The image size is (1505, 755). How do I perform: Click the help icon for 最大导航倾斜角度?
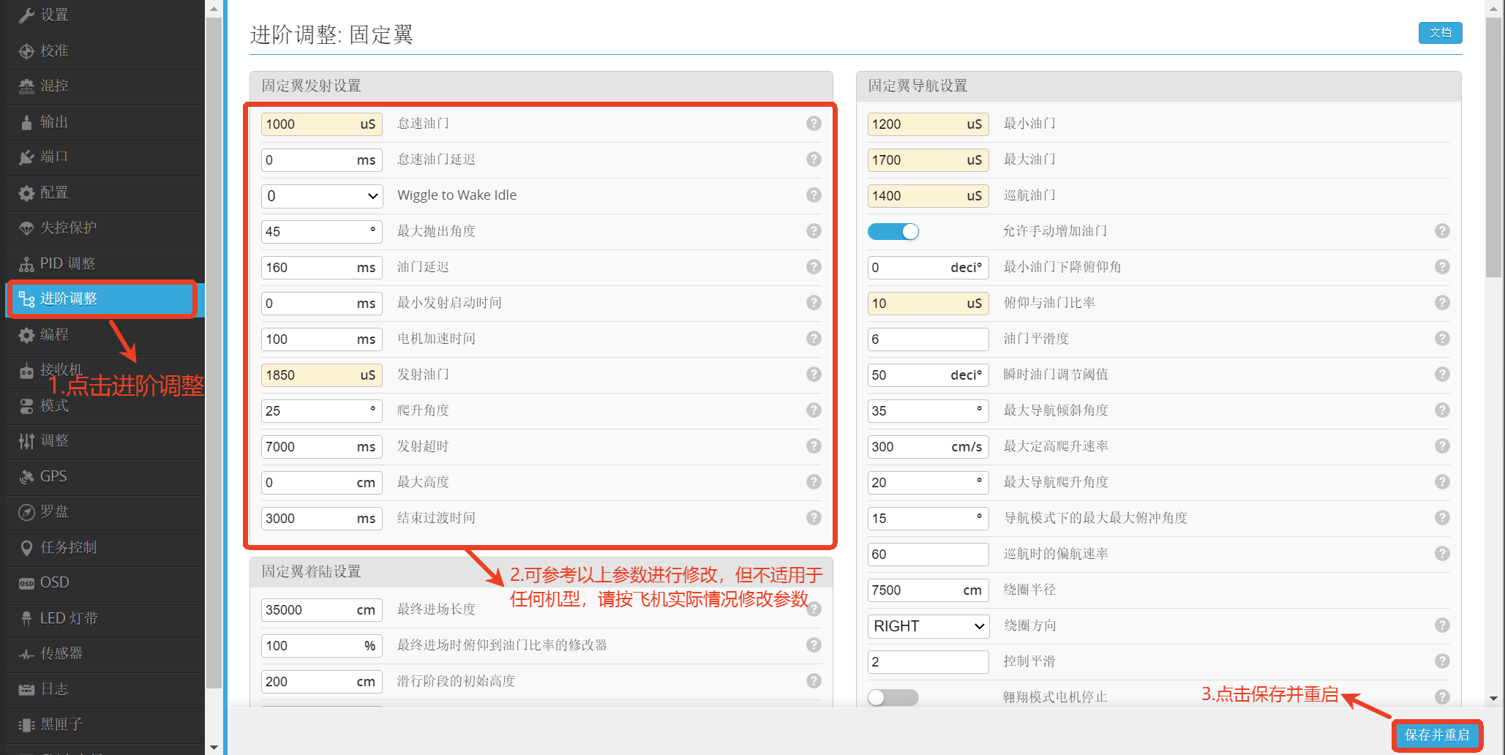click(x=1442, y=410)
